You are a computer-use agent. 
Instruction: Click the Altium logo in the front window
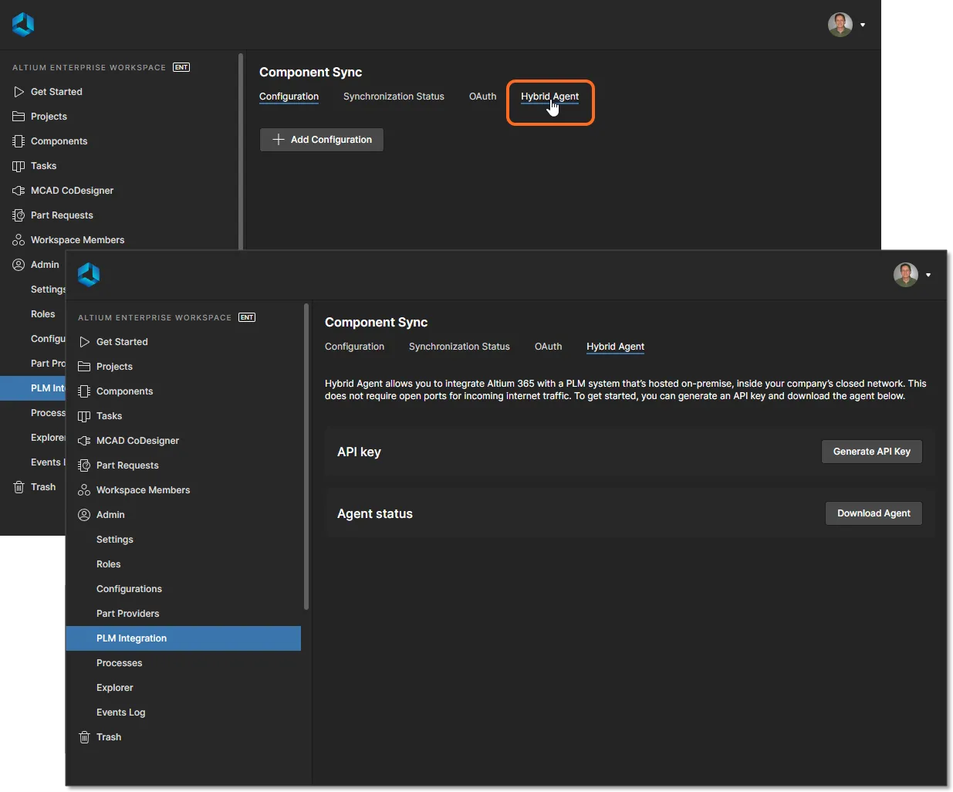89,275
